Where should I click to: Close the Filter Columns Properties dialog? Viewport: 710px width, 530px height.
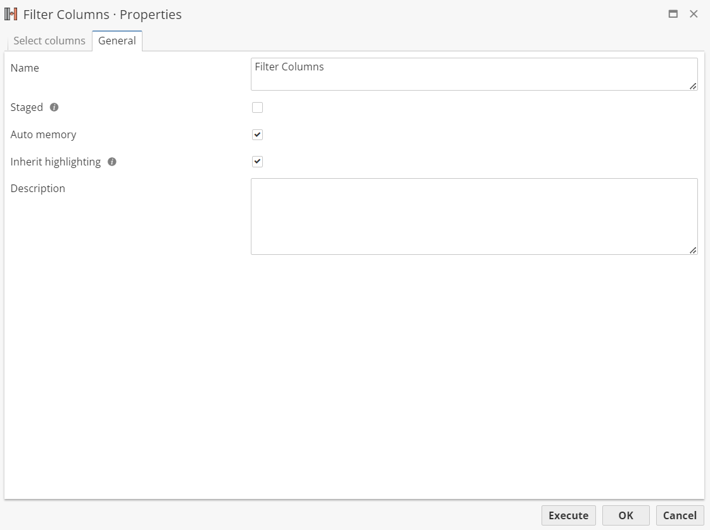coord(694,13)
